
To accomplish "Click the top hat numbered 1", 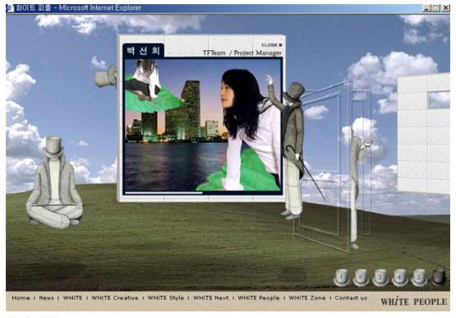I will [342, 277].
